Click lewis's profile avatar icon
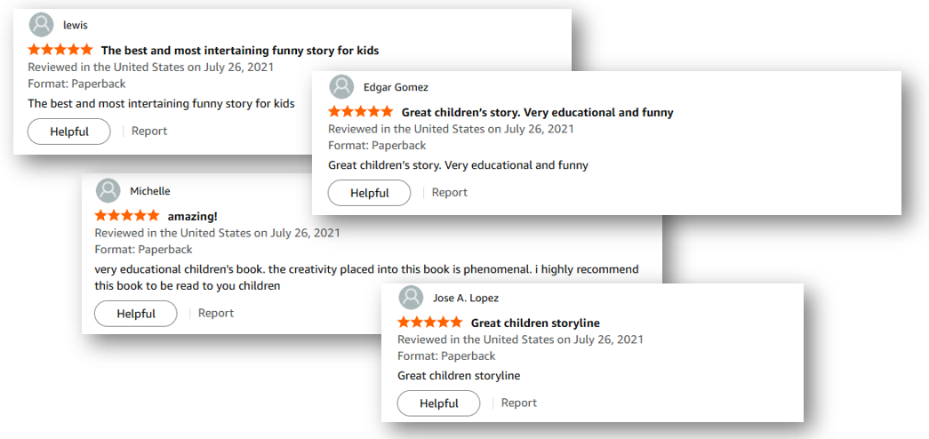The width and height of the screenshot is (929, 439). point(41,25)
